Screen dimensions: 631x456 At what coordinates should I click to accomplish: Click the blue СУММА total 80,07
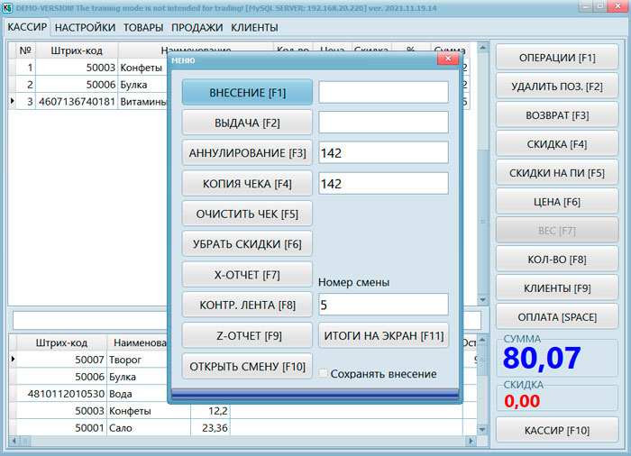[x=541, y=358]
